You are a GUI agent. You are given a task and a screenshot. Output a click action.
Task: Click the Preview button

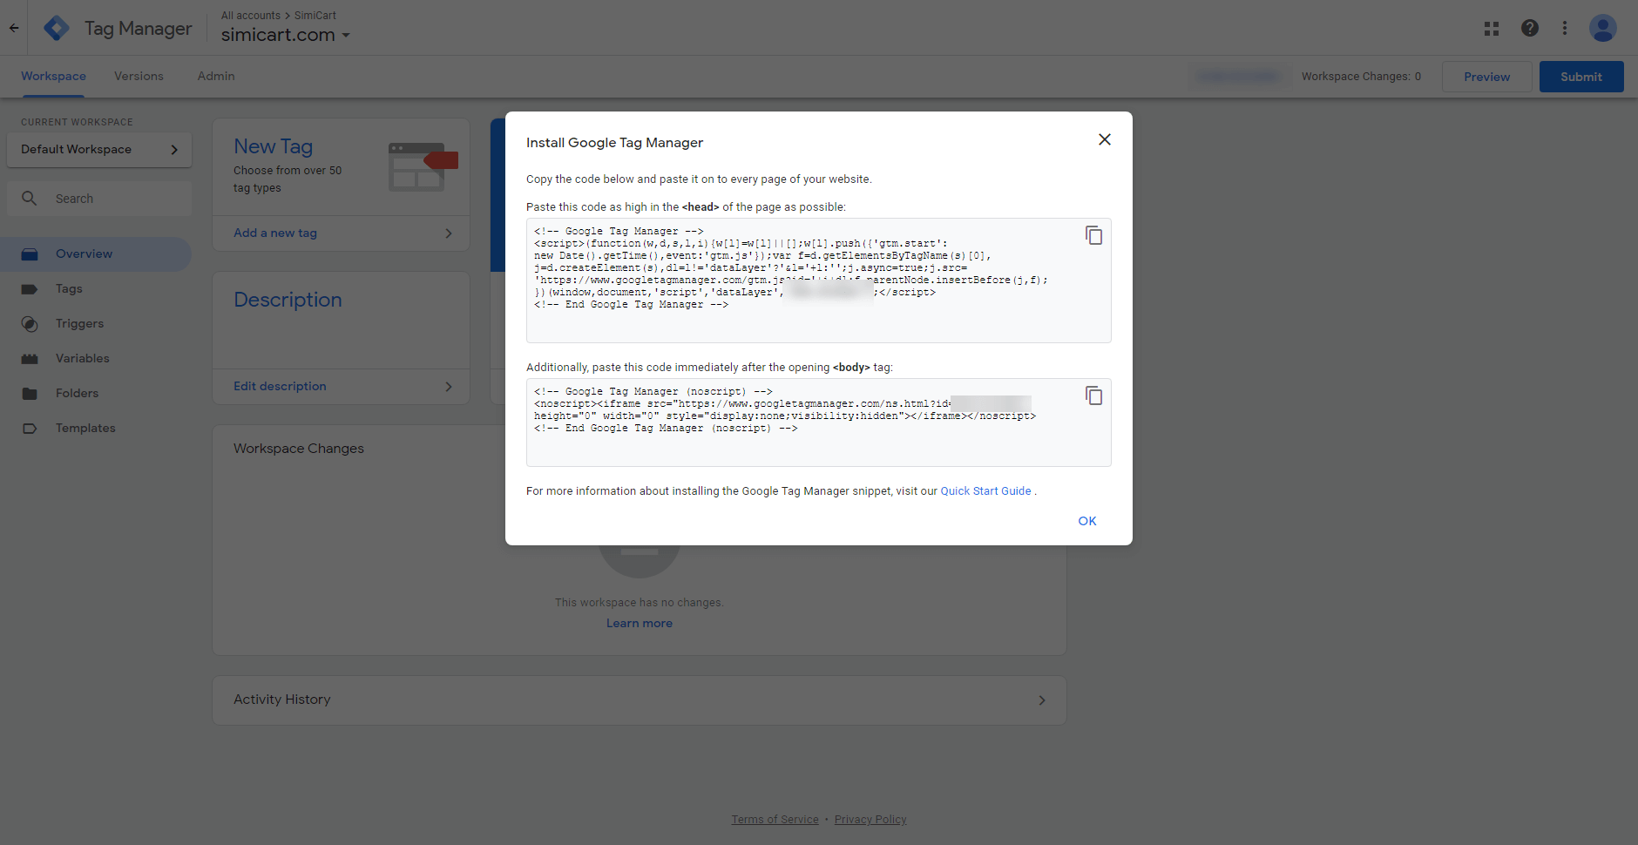[1486, 77]
